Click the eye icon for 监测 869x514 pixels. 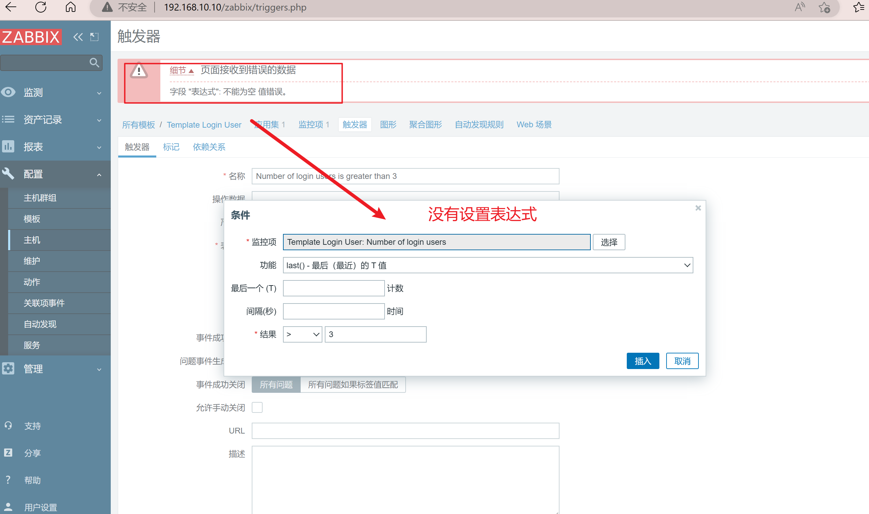[x=8, y=92]
